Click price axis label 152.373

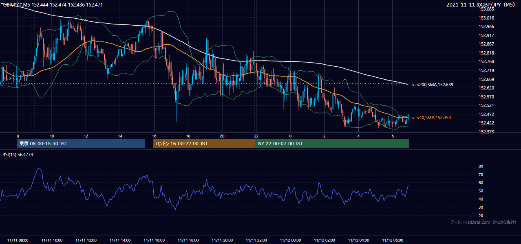point(486,132)
